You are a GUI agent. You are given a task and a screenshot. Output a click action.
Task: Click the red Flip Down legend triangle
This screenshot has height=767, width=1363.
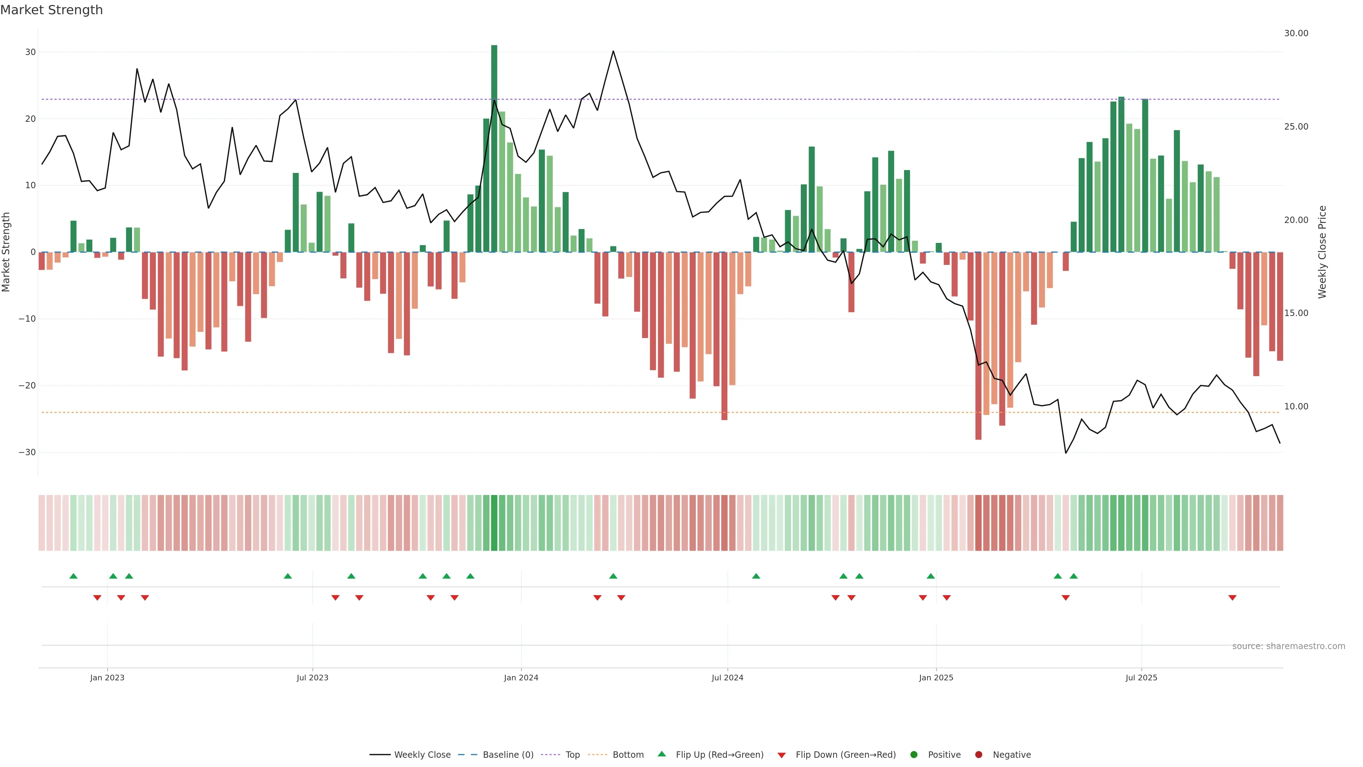point(782,755)
